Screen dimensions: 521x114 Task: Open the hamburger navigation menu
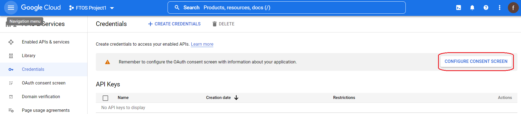point(11,8)
